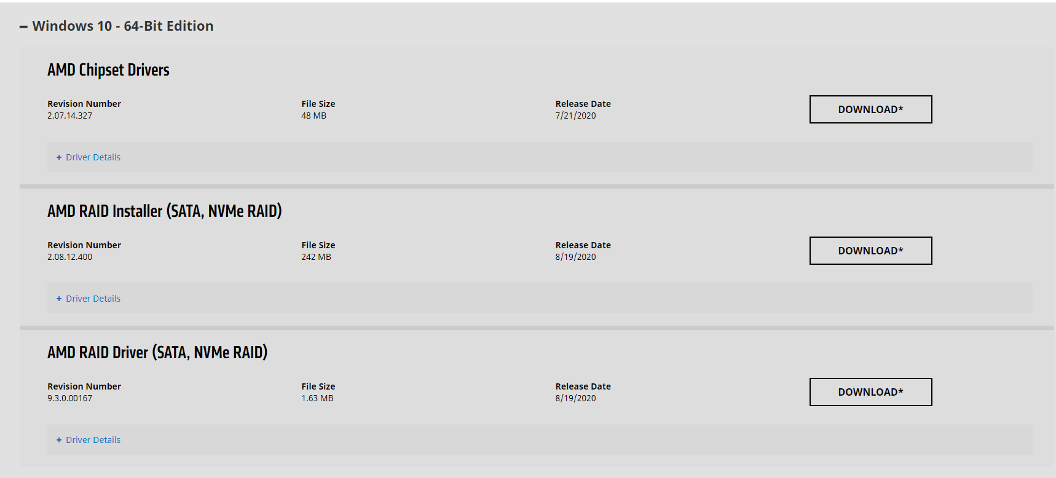Click the 48 MB file size value
Image resolution: width=1056 pixels, height=478 pixels.
(x=313, y=116)
